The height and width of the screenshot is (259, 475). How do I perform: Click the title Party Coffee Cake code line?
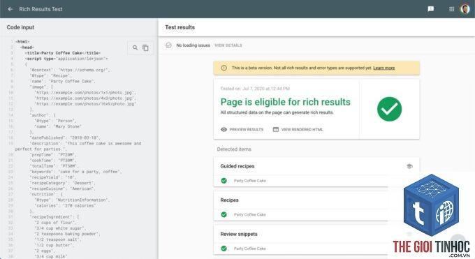(x=63, y=53)
